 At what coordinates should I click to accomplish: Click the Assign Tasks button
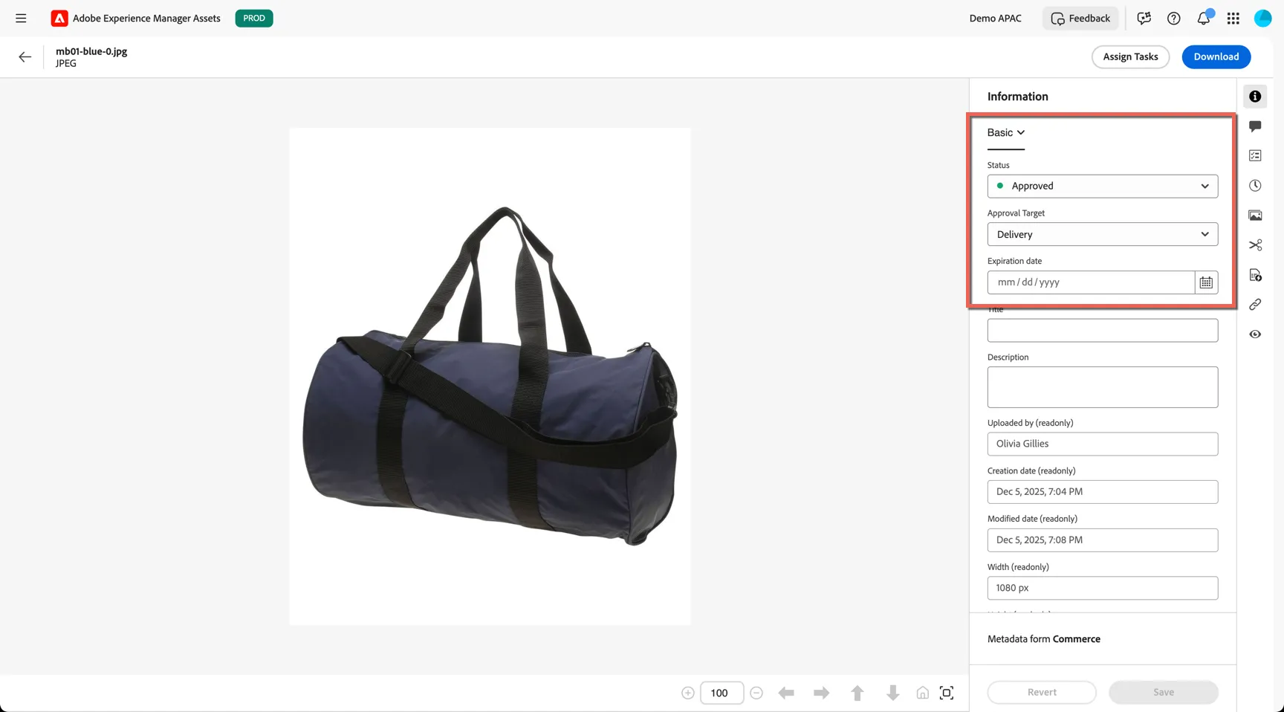(1130, 56)
